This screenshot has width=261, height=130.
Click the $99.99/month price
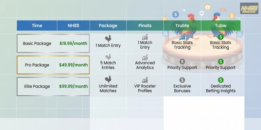pos(73,86)
